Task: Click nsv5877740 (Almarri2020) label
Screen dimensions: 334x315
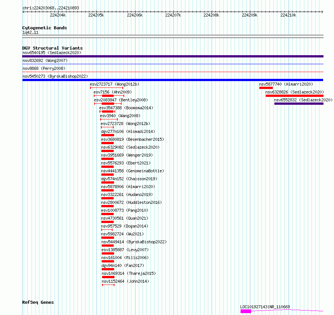Action: pyautogui.click(x=286, y=84)
